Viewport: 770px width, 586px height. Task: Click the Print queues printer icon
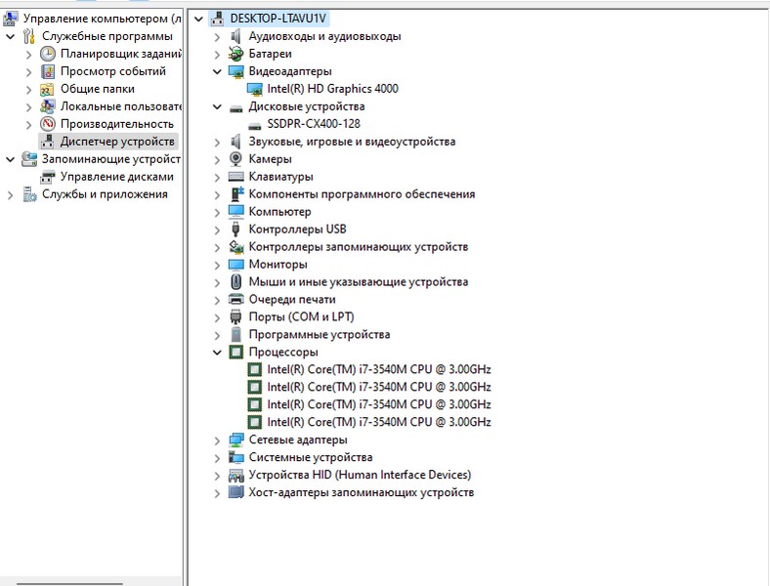(x=235, y=300)
